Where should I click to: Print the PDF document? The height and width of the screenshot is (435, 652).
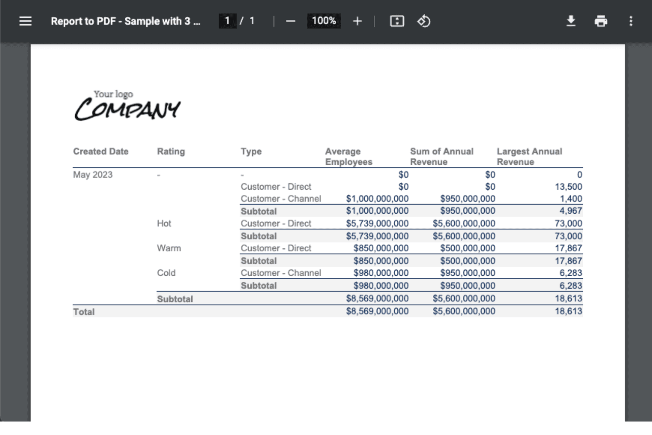tap(601, 21)
